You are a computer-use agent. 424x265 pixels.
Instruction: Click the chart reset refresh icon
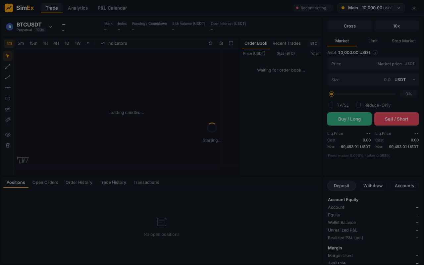(x=210, y=43)
